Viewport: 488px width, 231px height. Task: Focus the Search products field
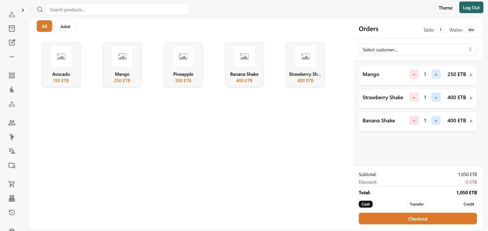pos(118,10)
